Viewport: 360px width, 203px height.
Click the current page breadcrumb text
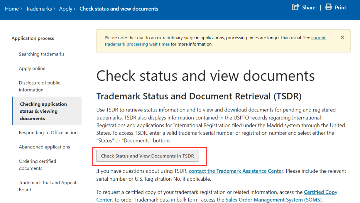(x=119, y=9)
